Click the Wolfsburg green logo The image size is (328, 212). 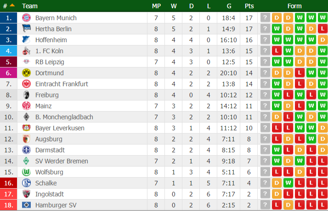(26, 172)
